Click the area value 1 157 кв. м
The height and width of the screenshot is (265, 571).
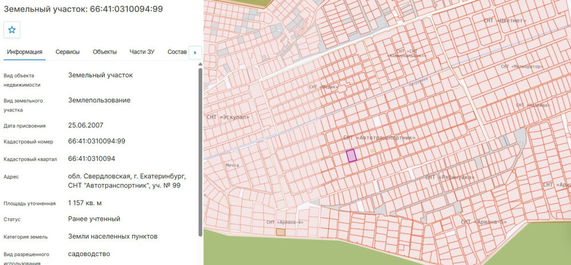tap(85, 203)
